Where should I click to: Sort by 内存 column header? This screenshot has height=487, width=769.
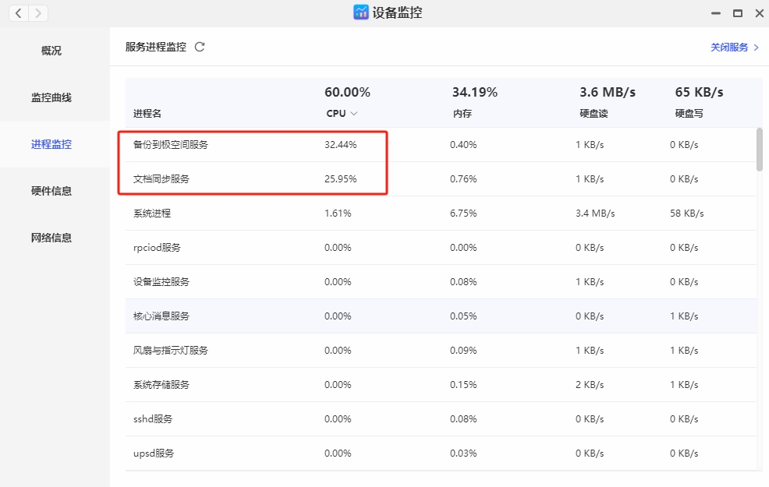[x=462, y=114]
